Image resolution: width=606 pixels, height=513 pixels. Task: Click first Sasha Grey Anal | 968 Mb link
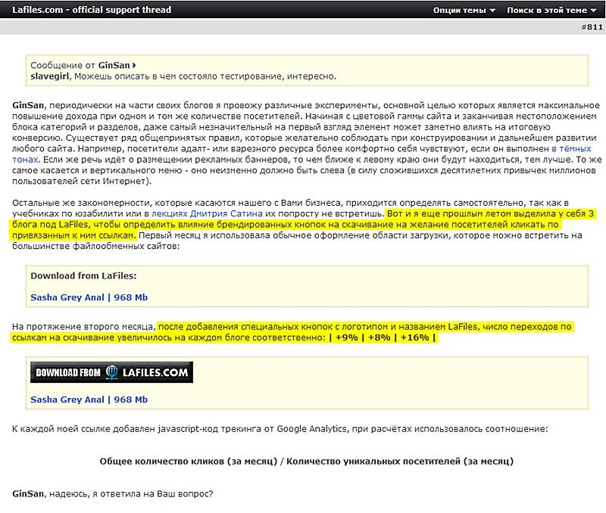coord(89,297)
